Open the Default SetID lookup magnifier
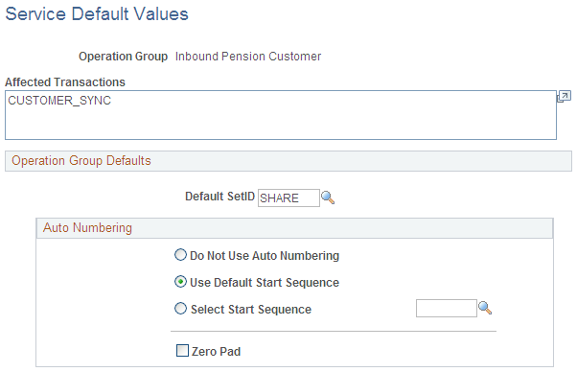 coord(328,198)
